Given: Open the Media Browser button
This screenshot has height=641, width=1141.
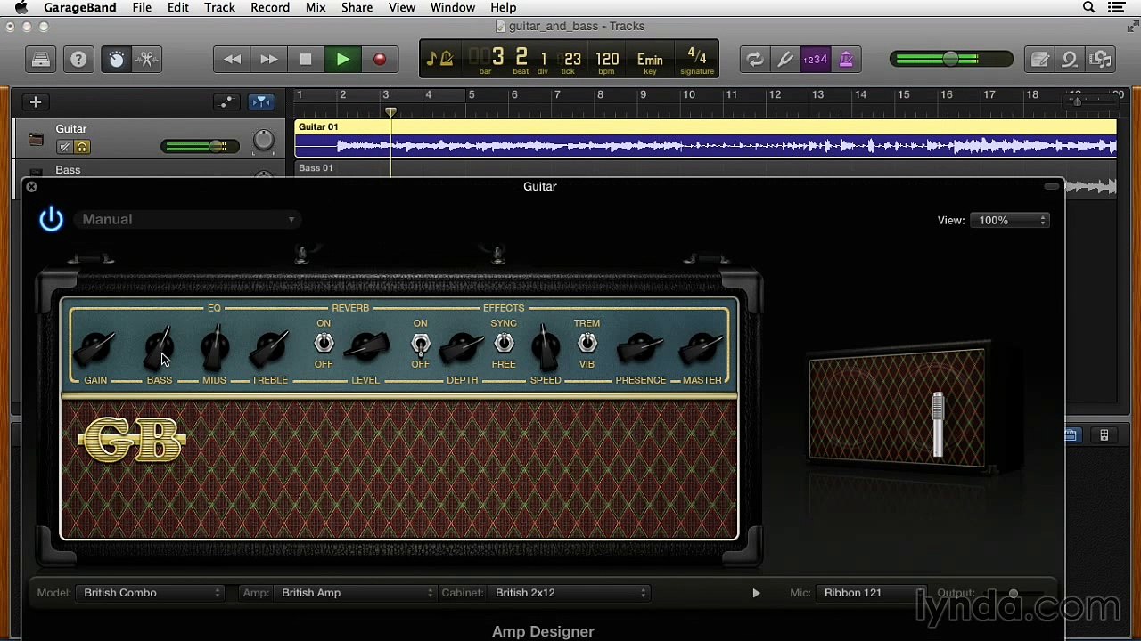Looking at the screenshot, I should (1101, 60).
